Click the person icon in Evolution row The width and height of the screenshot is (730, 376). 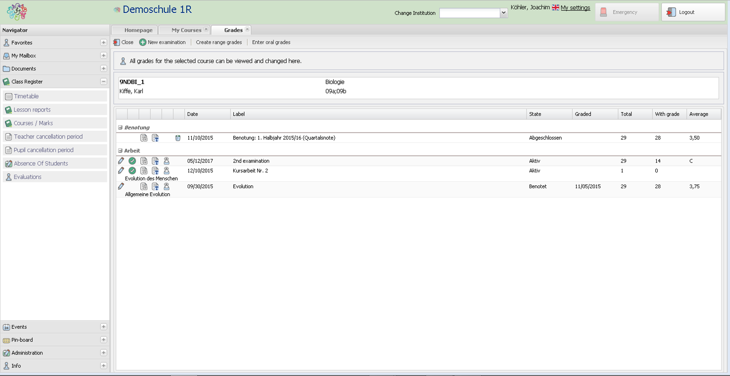pyautogui.click(x=167, y=186)
